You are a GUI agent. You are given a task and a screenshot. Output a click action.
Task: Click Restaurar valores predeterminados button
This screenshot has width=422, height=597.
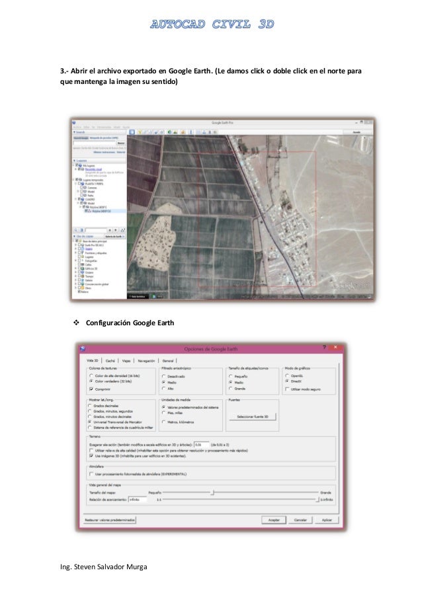tap(110, 520)
